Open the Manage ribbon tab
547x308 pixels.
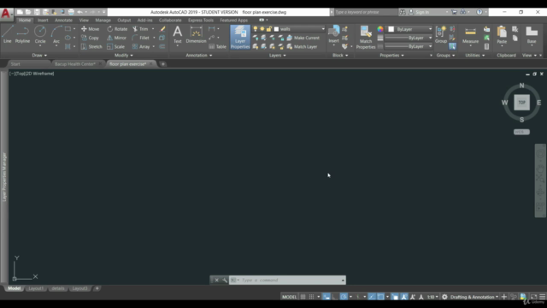pos(103,21)
